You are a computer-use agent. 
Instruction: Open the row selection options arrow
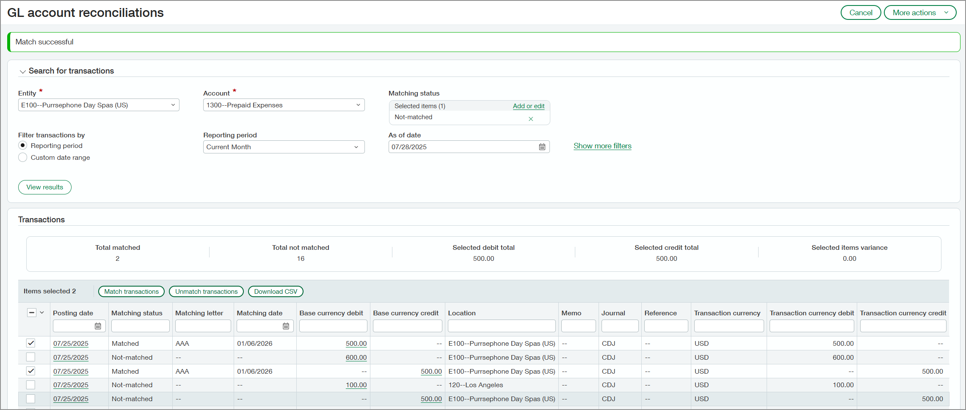[42, 312]
